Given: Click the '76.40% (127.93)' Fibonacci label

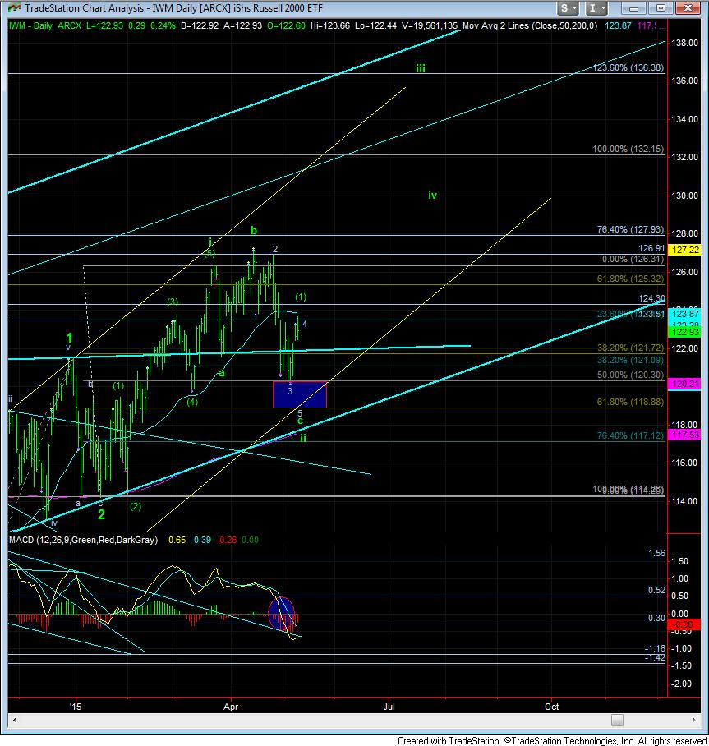Looking at the screenshot, I should [x=630, y=229].
